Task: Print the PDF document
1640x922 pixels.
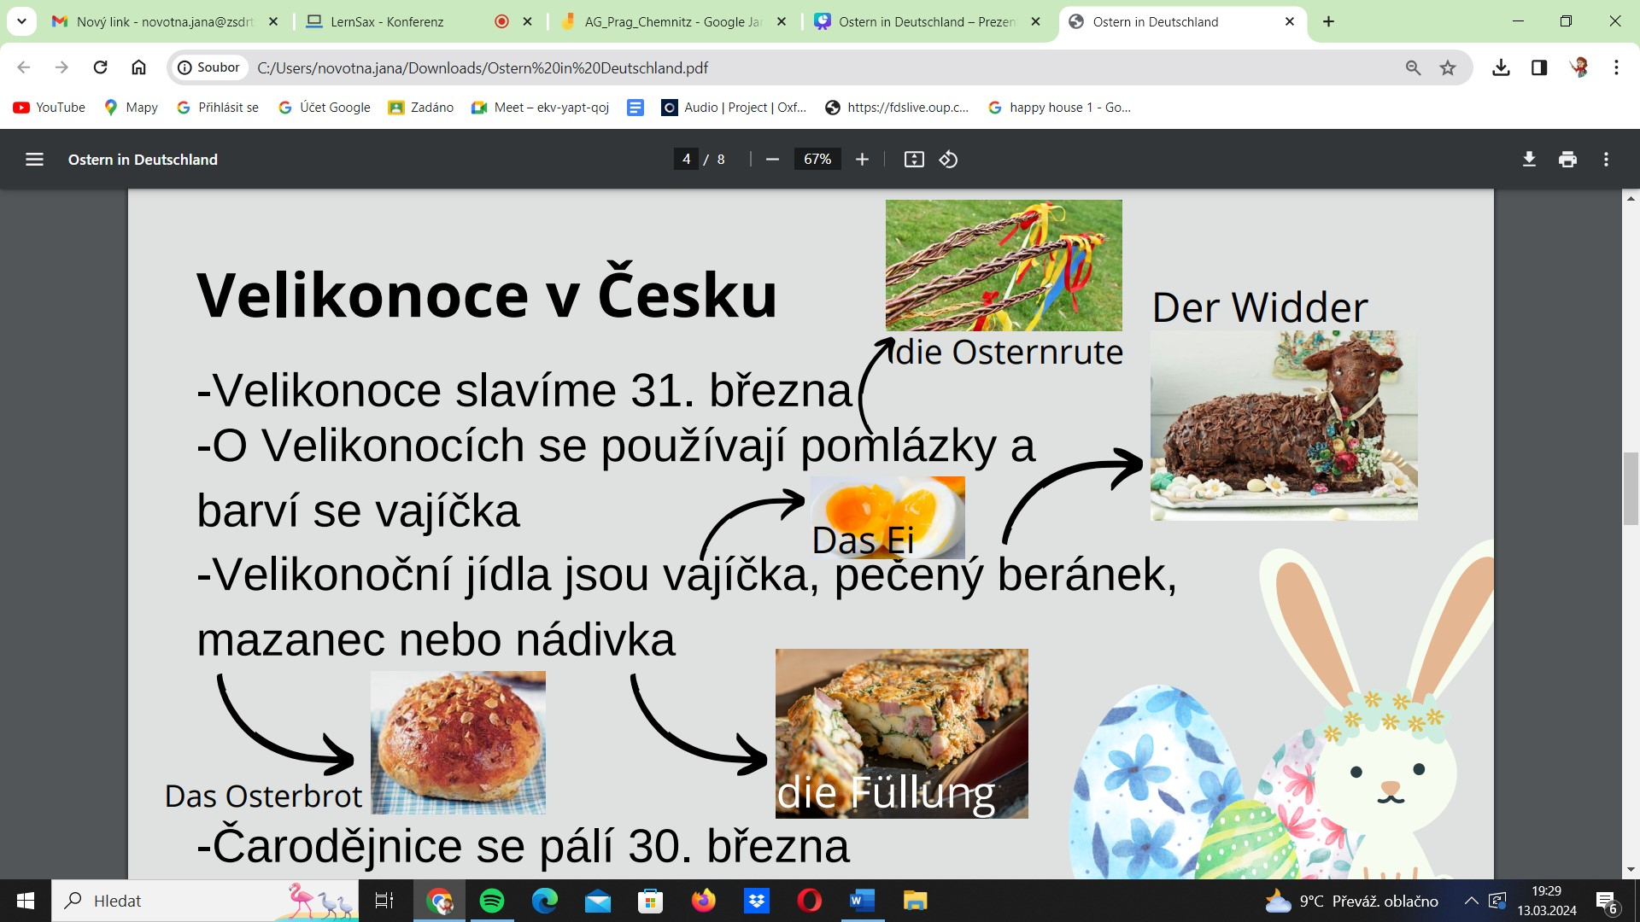Action: tap(1567, 160)
